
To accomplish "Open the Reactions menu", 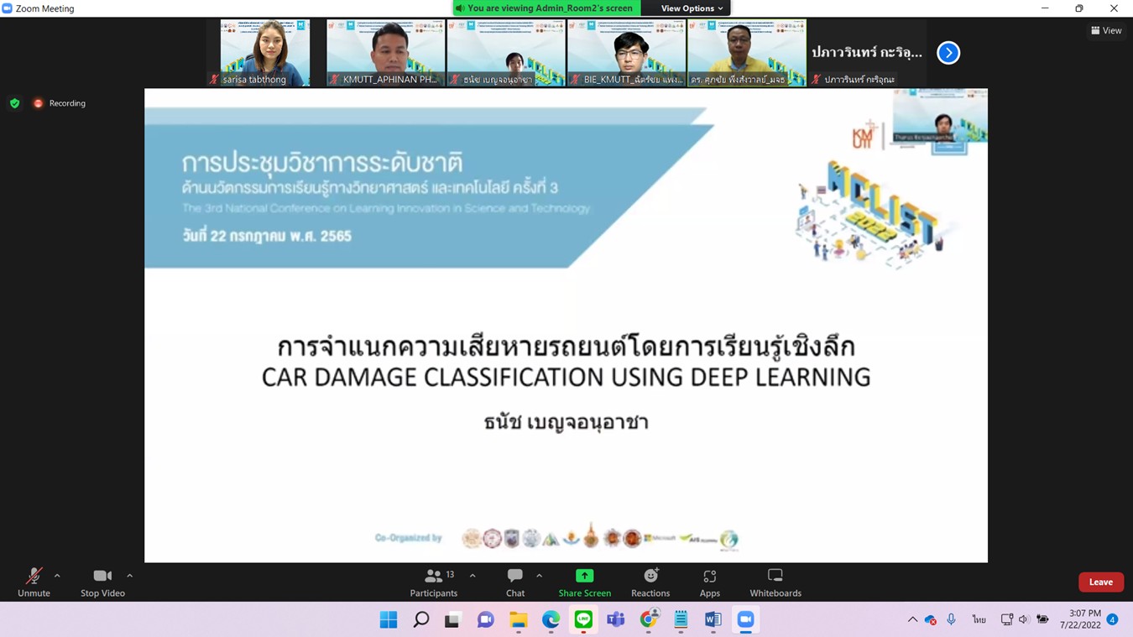I will (x=650, y=582).
